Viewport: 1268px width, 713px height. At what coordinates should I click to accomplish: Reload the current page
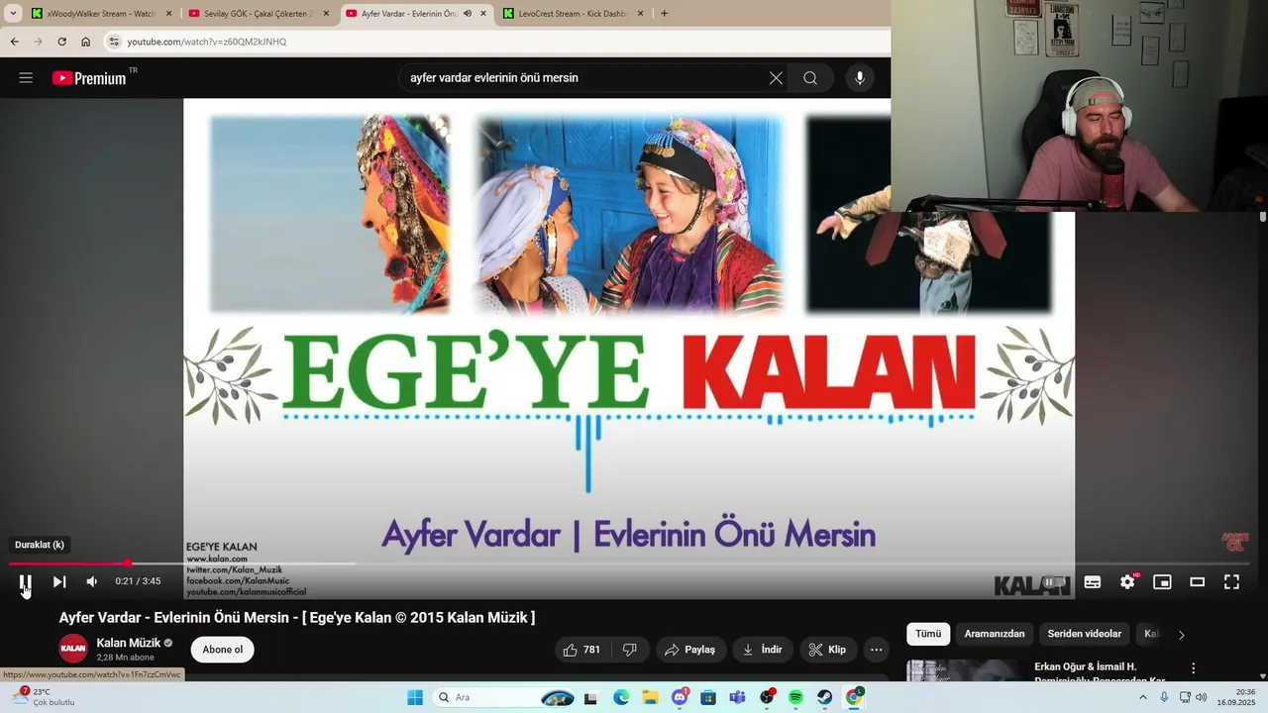[x=61, y=42]
